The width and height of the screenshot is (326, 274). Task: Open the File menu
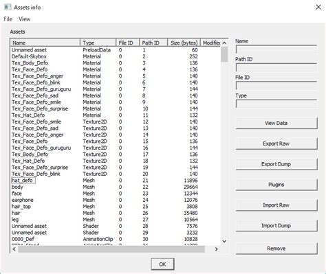8,19
